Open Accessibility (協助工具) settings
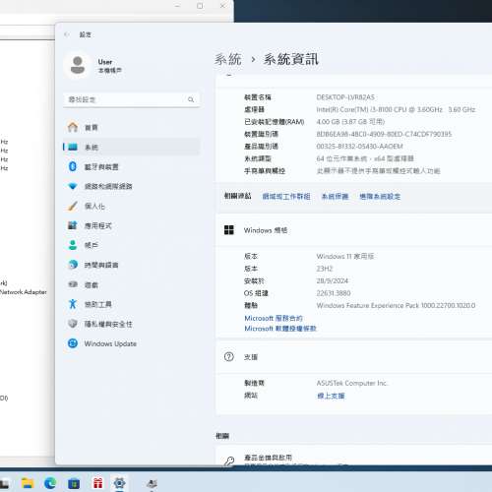Image resolution: width=492 pixels, height=492 pixels. click(x=131, y=304)
